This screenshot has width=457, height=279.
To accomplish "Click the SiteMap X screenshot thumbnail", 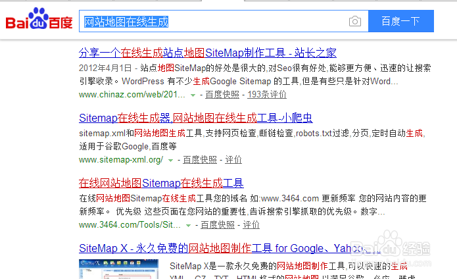I will pos(118,269).
